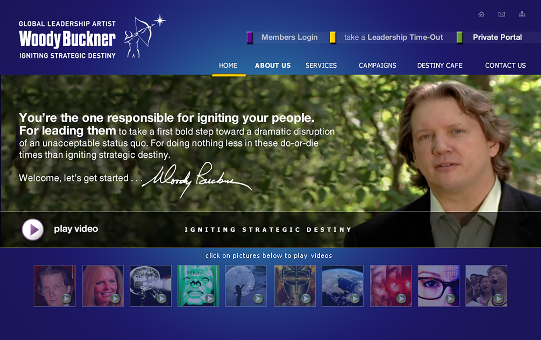Go to the Private Portal
The height and width of the screenshot is (340, 541).
(x=497, y=37)
